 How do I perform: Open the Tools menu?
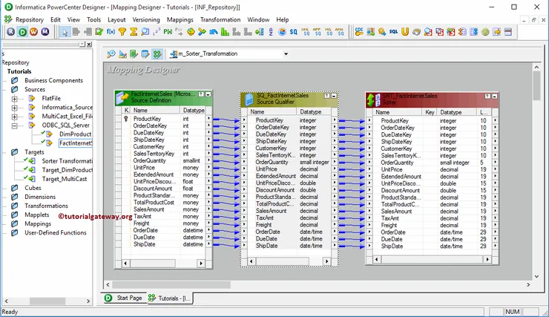coord(93,19)
